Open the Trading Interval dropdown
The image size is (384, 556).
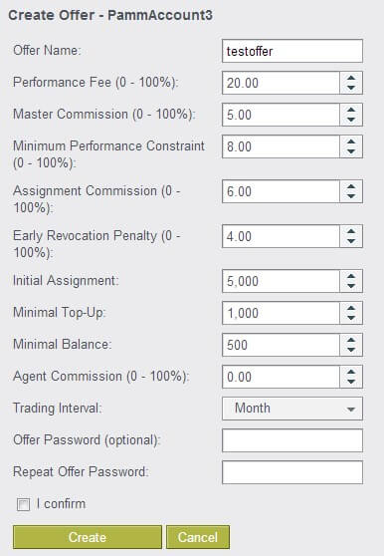click(x=292, y=409)
